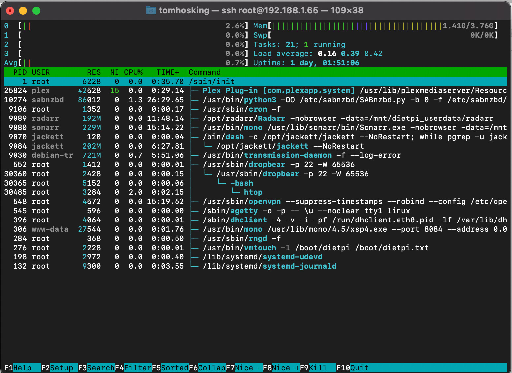Sort by the RES column header
The height and width of the screenshot is (373, 512).
pyautogui.click(x=94, y=72)
